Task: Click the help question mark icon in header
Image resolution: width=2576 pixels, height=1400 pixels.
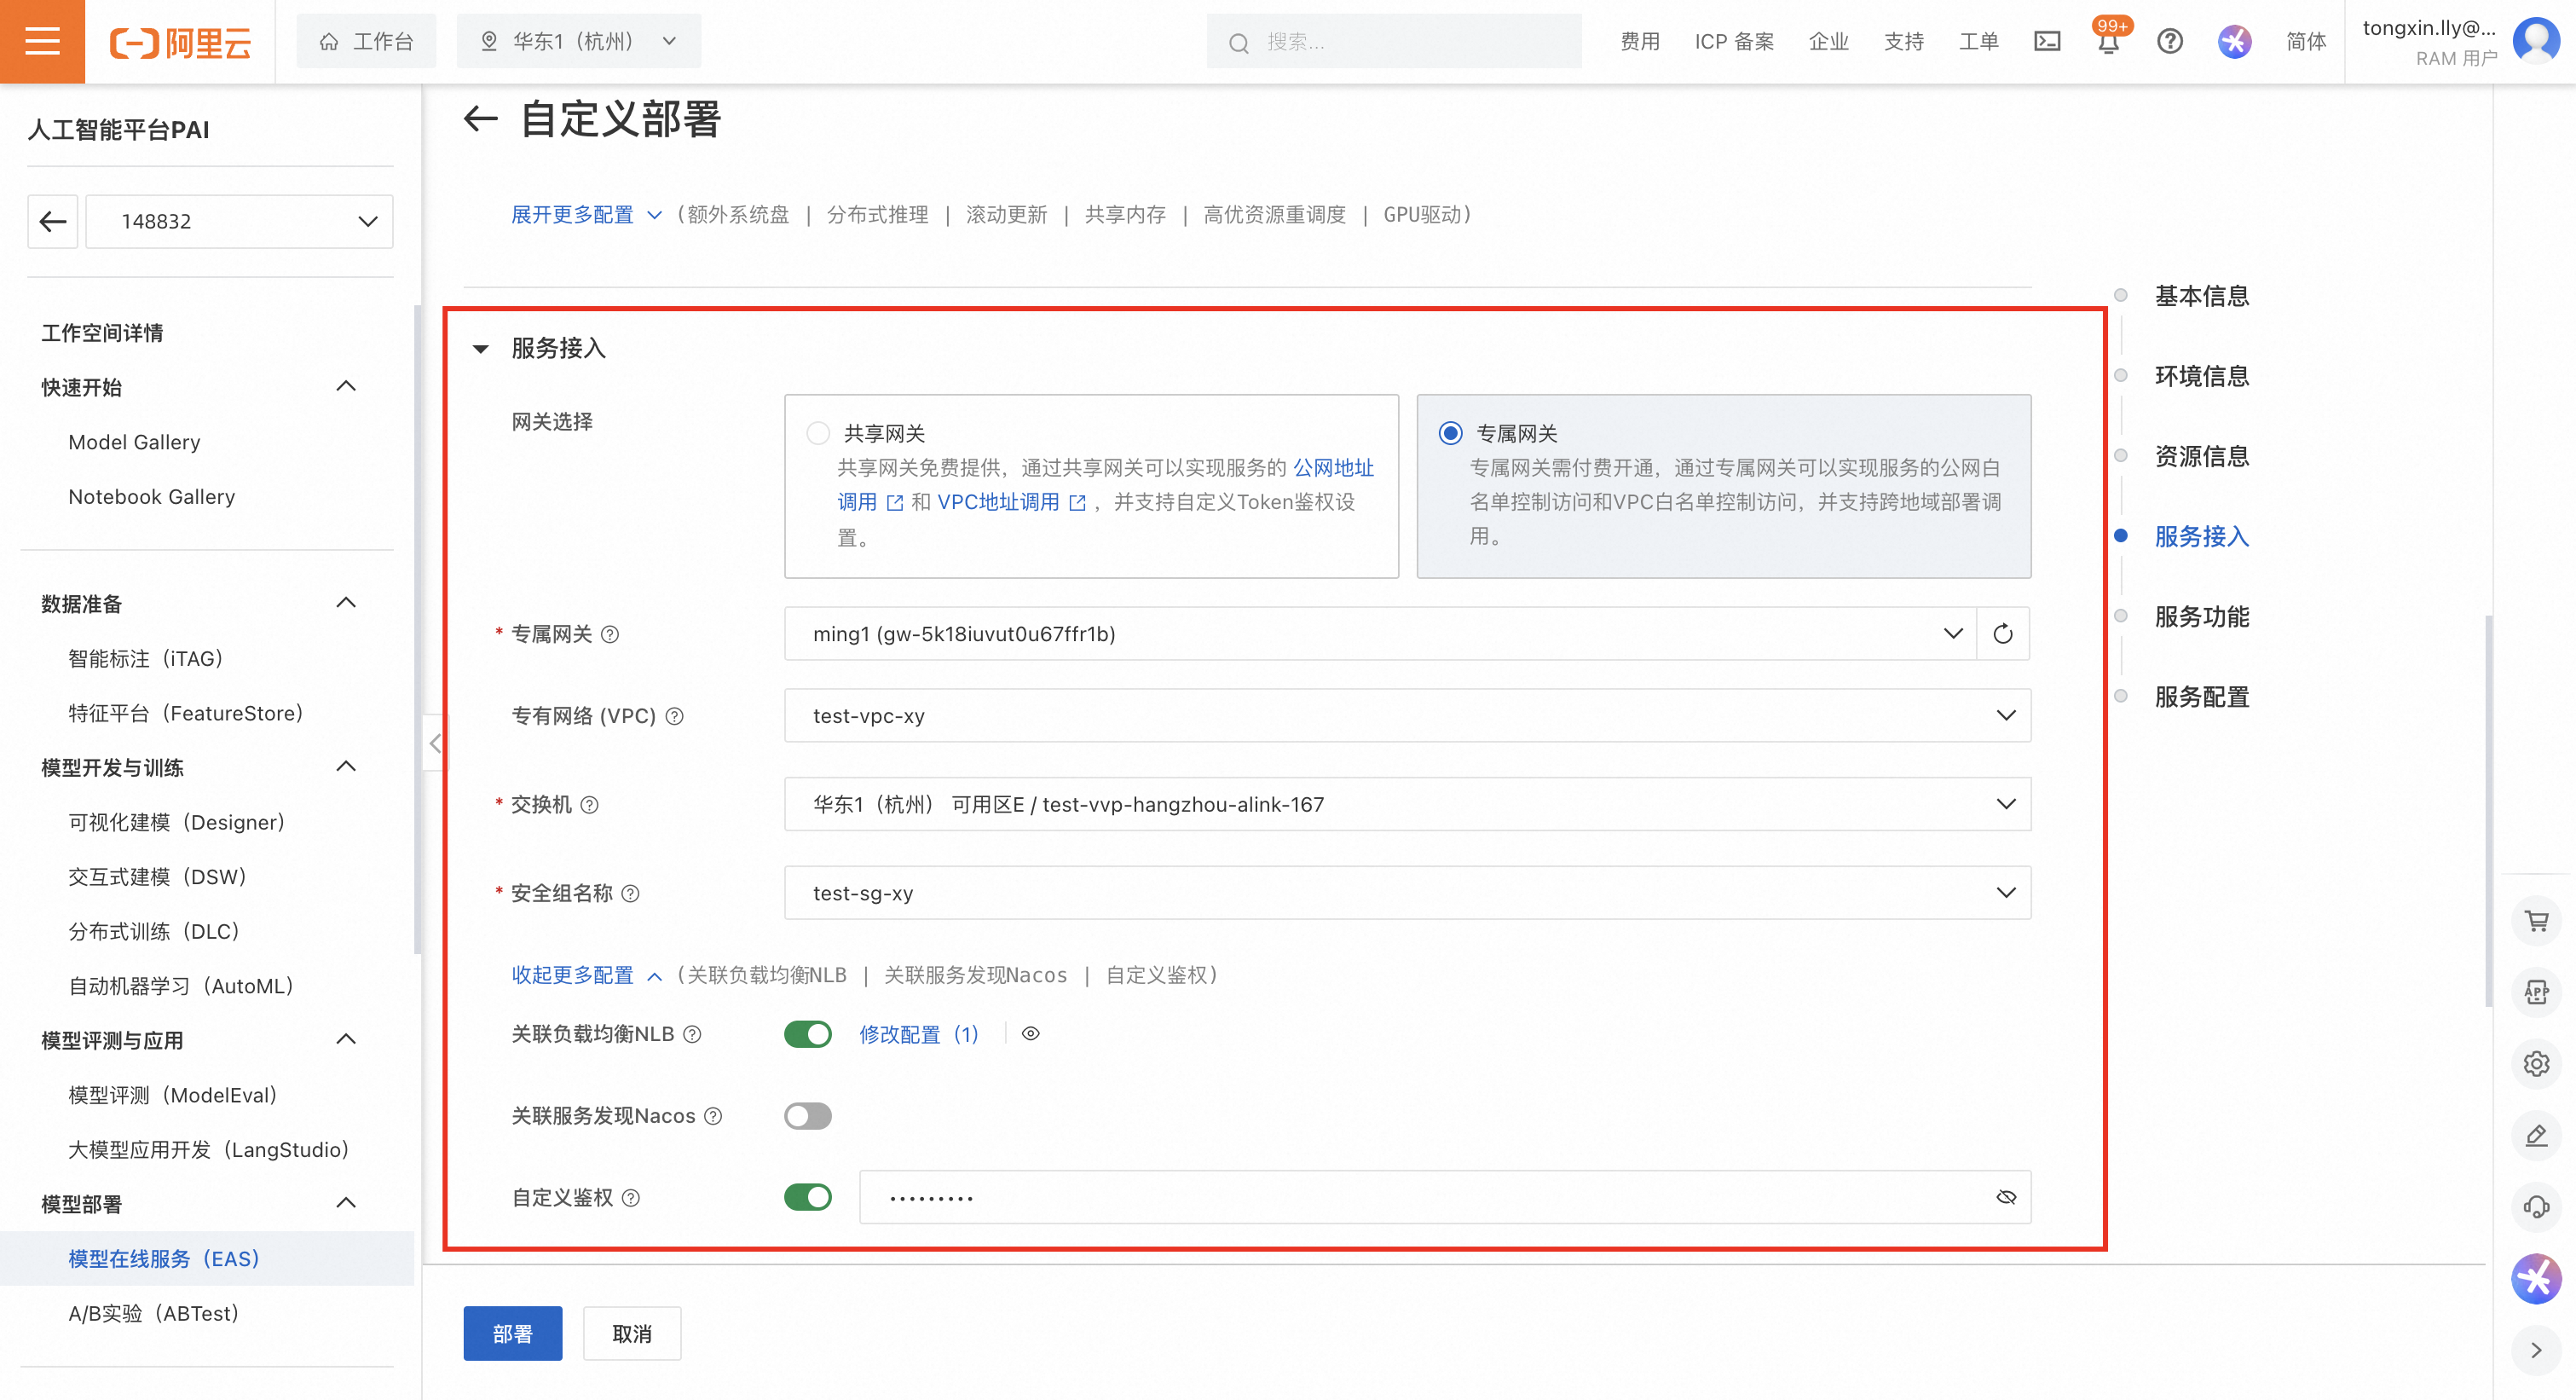Action: click(x=2169, y=41)
